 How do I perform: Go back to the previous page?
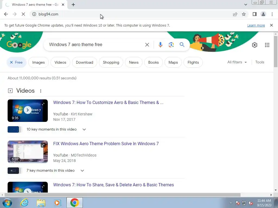[6, 14]
